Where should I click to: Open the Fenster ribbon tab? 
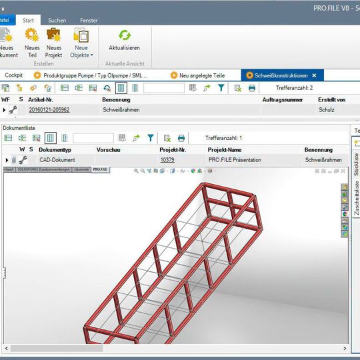89,21
